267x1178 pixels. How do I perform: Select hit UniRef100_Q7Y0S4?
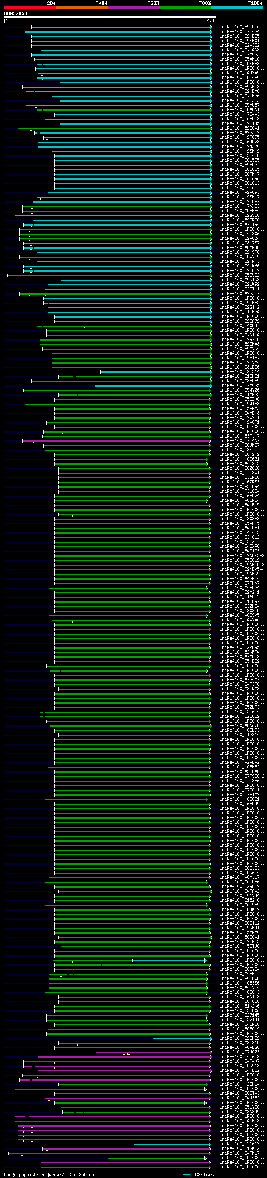[239, 32]
